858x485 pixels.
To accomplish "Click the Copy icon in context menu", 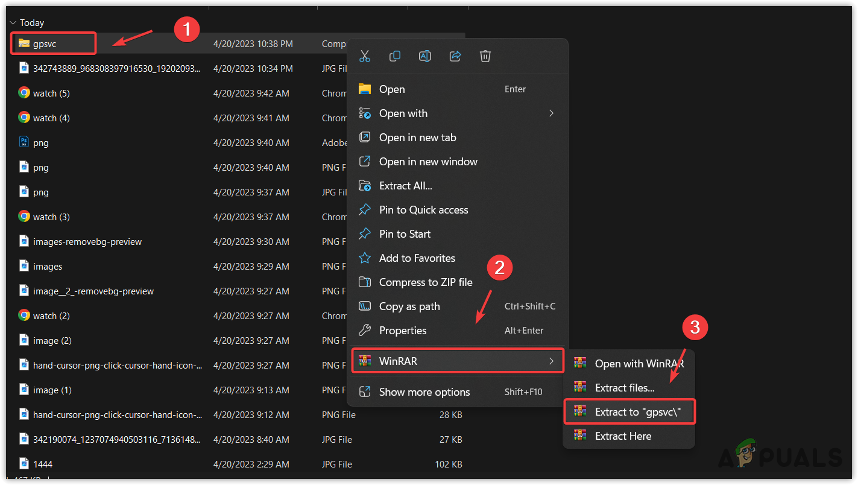I will (395, 56).
